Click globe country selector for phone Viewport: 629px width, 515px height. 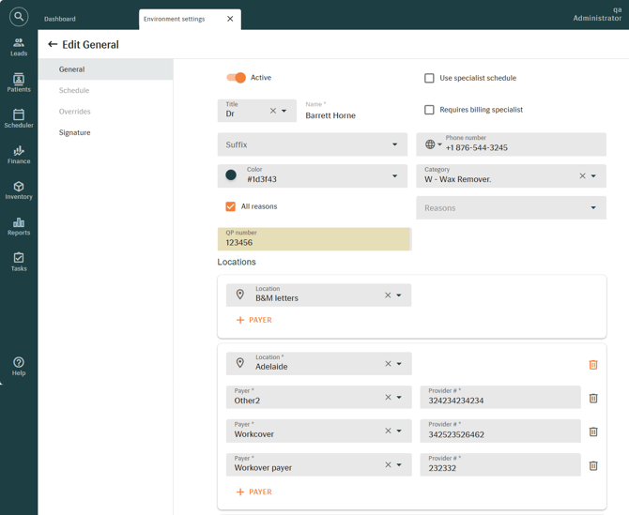(433, 144)
